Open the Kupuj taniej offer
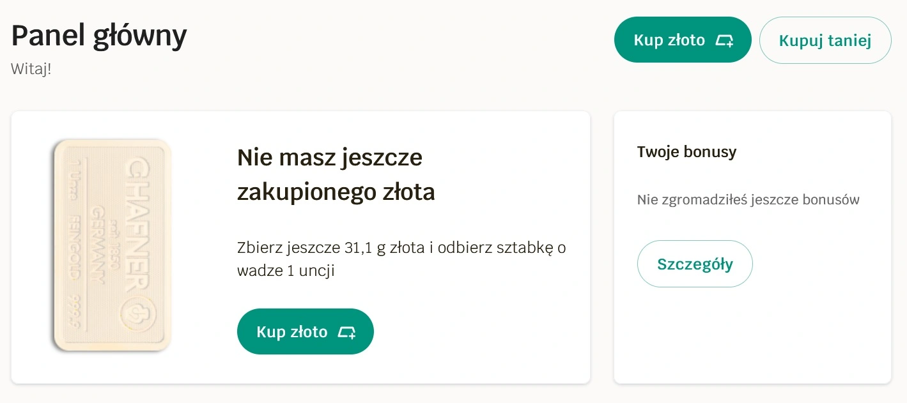This screenshot has width=907, height=403. click(825, 40)
